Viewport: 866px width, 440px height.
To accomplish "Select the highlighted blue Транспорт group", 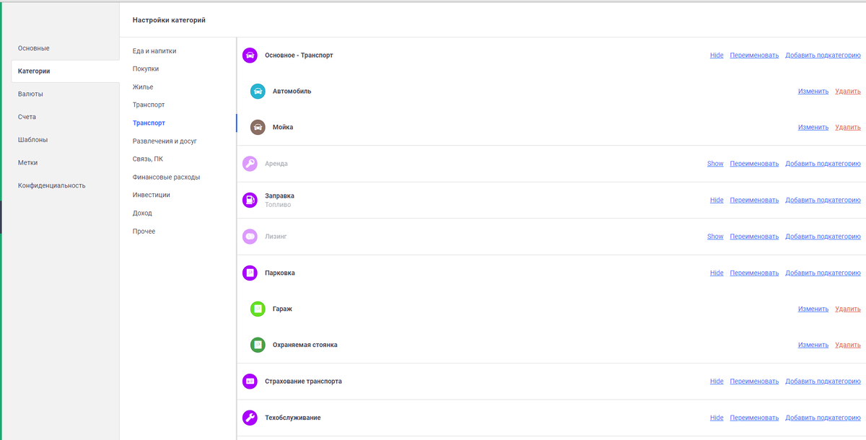I will (x=149, y=123).
